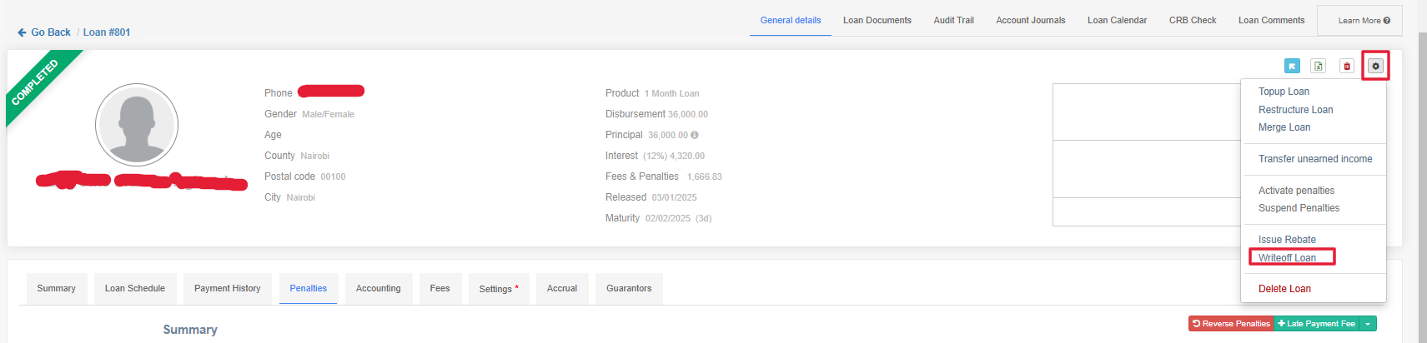Open the Audit Trail tab
This screenshot has height=343, width=1427.
click(953, 20)
